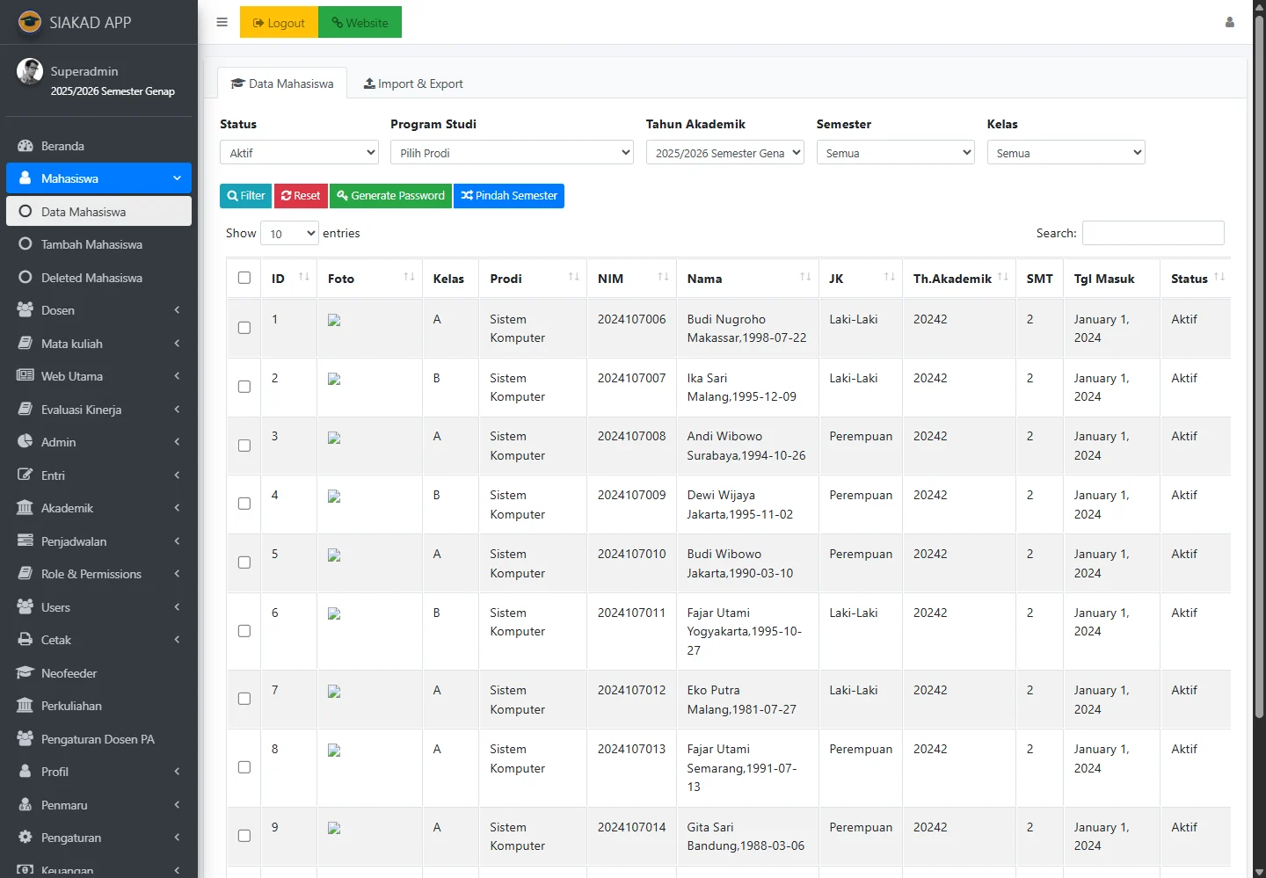Click the Beranda dashboard icon in sidebar
Image resolution: width=1266 pixels, height=878 pixels.
tap(25, 146)
